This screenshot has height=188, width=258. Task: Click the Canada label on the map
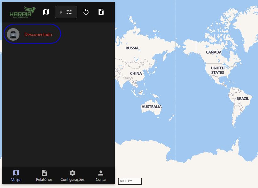coord(213,52)
